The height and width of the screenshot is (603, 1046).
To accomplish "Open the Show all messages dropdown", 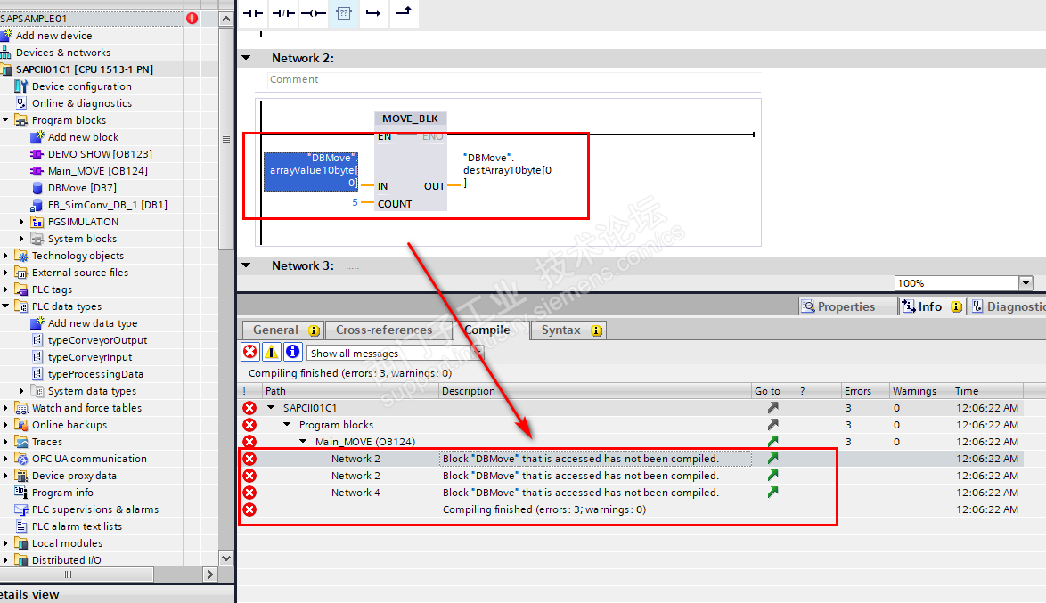I will point(478,353).
